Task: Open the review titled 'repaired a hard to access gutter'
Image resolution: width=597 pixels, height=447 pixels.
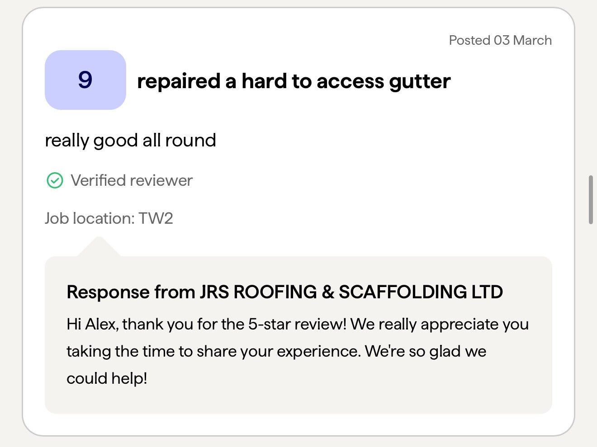Action: (x=294, y=81)
